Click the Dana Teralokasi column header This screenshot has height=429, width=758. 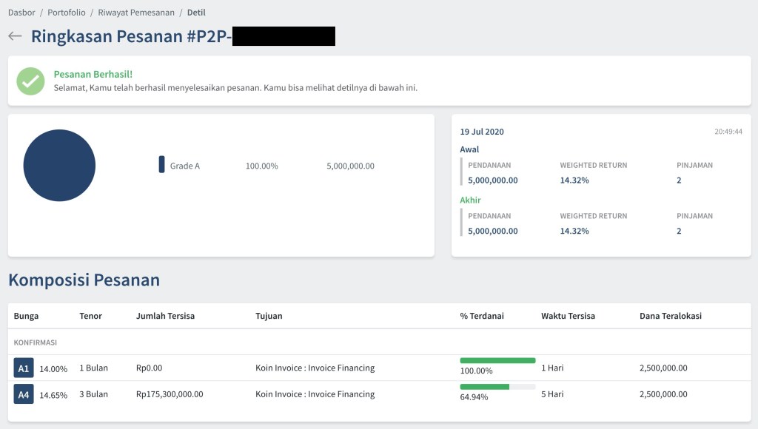click(671, 316)
